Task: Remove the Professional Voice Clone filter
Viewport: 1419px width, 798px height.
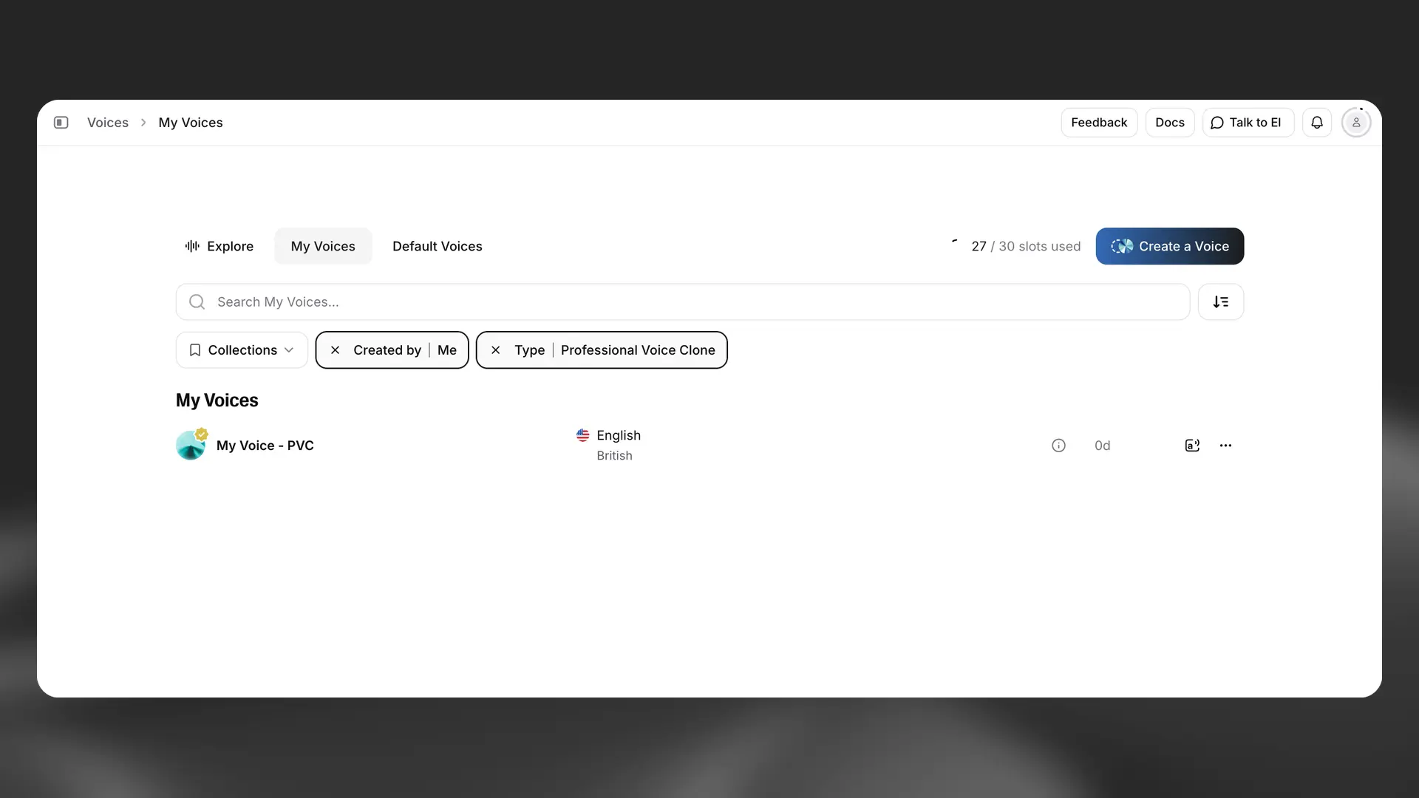Action: [x=495, y=349]
